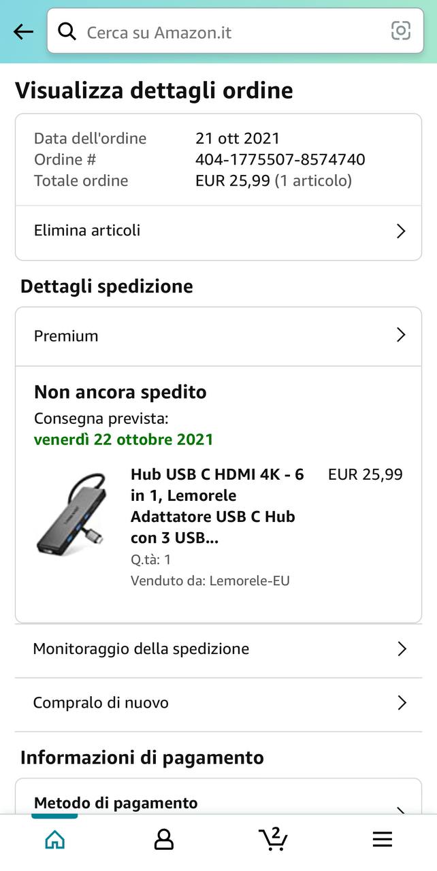Open the shopping cart icon

pos(273,838)
